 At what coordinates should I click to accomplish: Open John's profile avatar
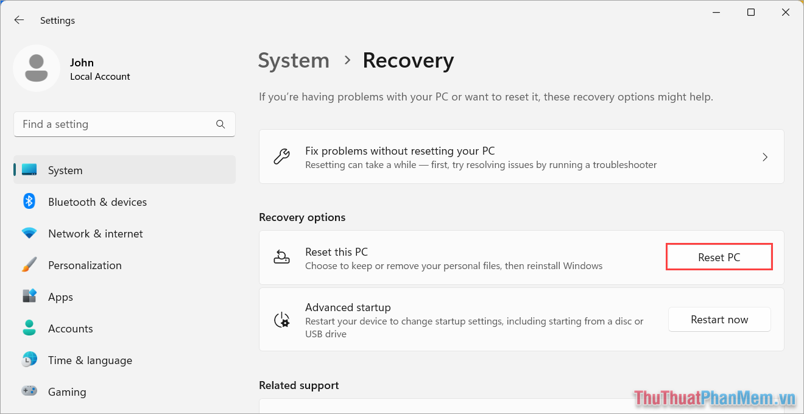click(37, 68)
